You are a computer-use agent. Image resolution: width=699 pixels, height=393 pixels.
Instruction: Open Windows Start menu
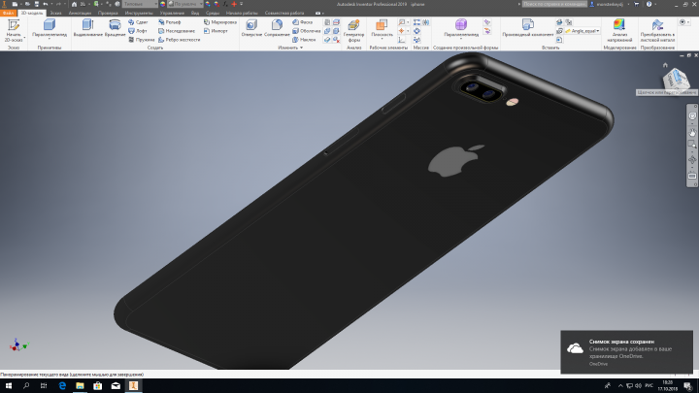coord(9,386)
